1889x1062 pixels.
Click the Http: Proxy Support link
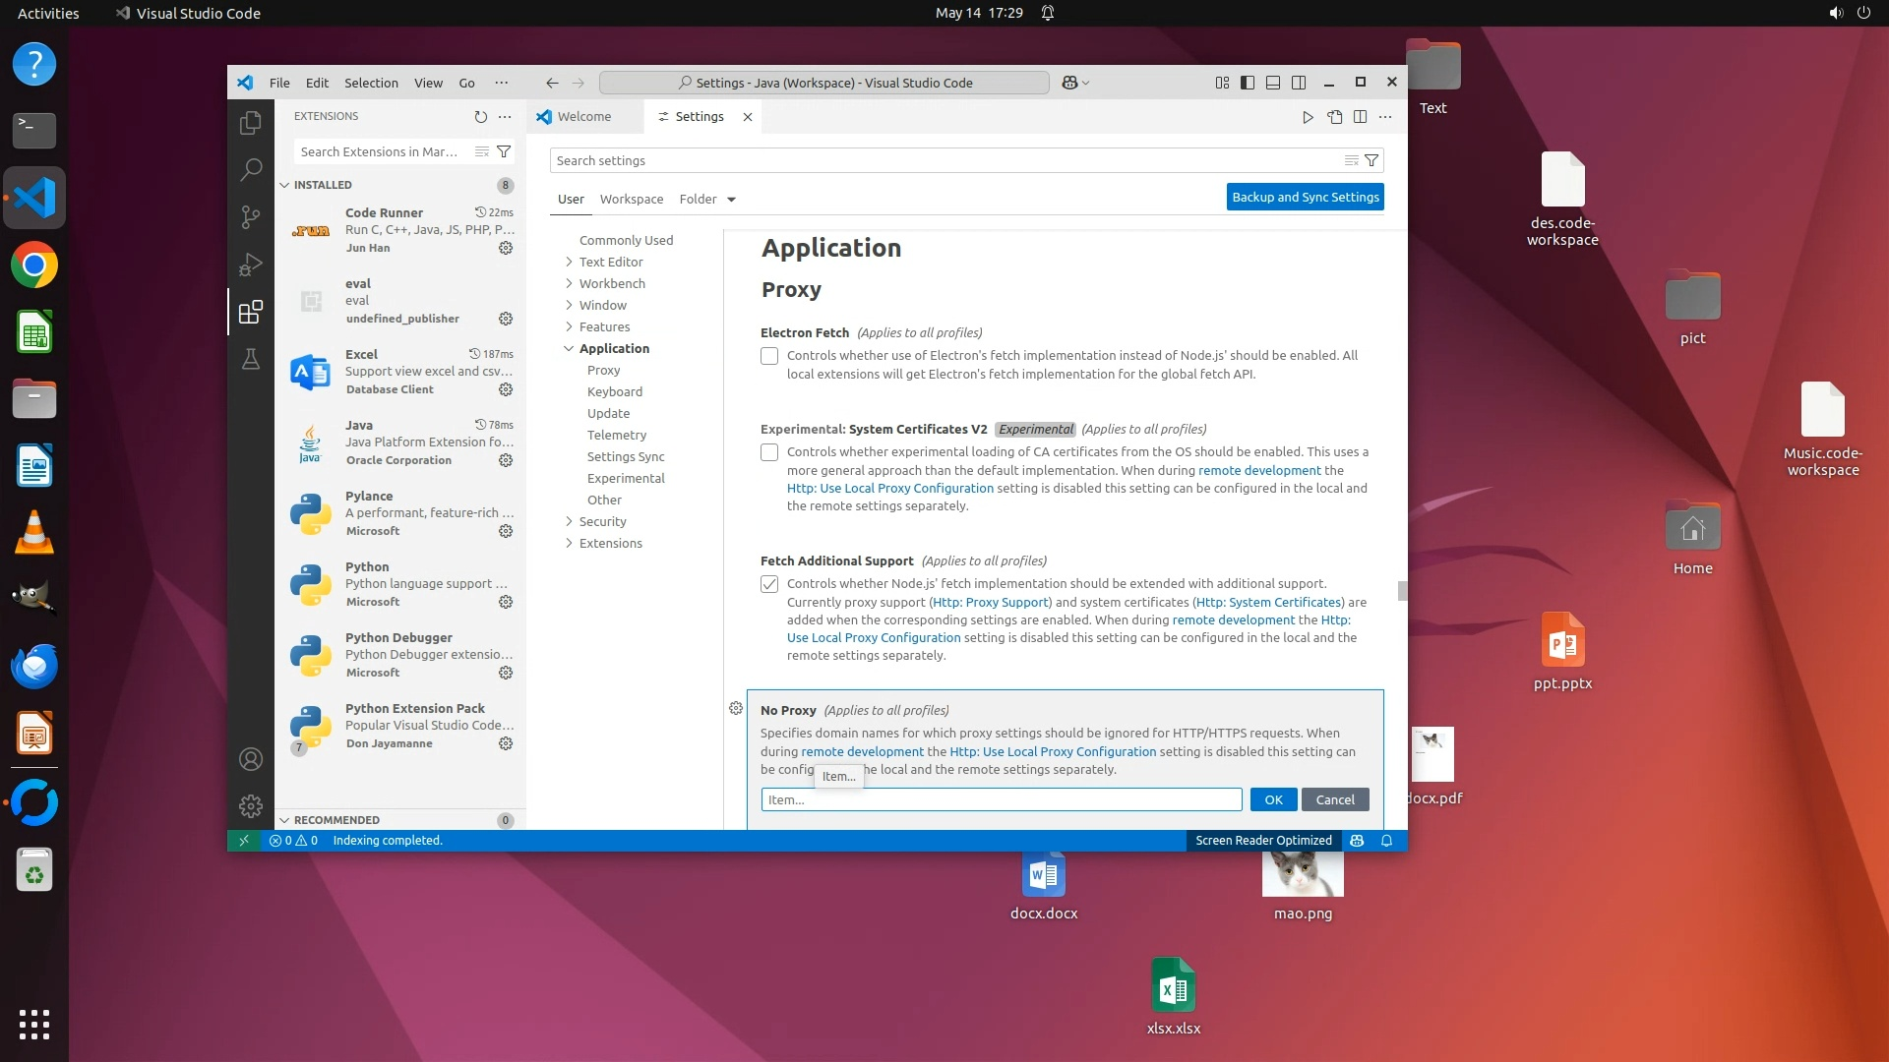coord(990,602)
